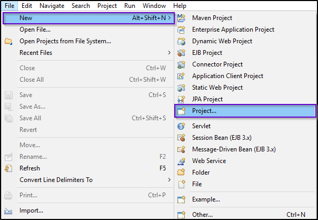318x220 pixels.
Task: Click the Refresh icon in File menu
Action: point(8,168)
